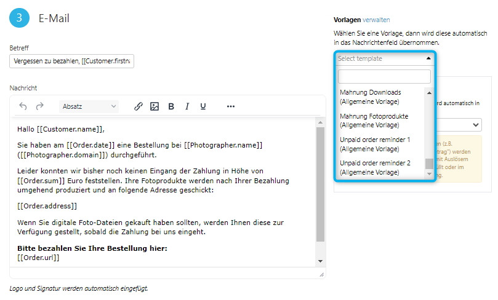Click the paragraph starting Wenn Sie digitale Foto-Dateien
Image resolution: width=498 pixels, height=300 pixels.
pyautogui.click(x=151, y=227)
